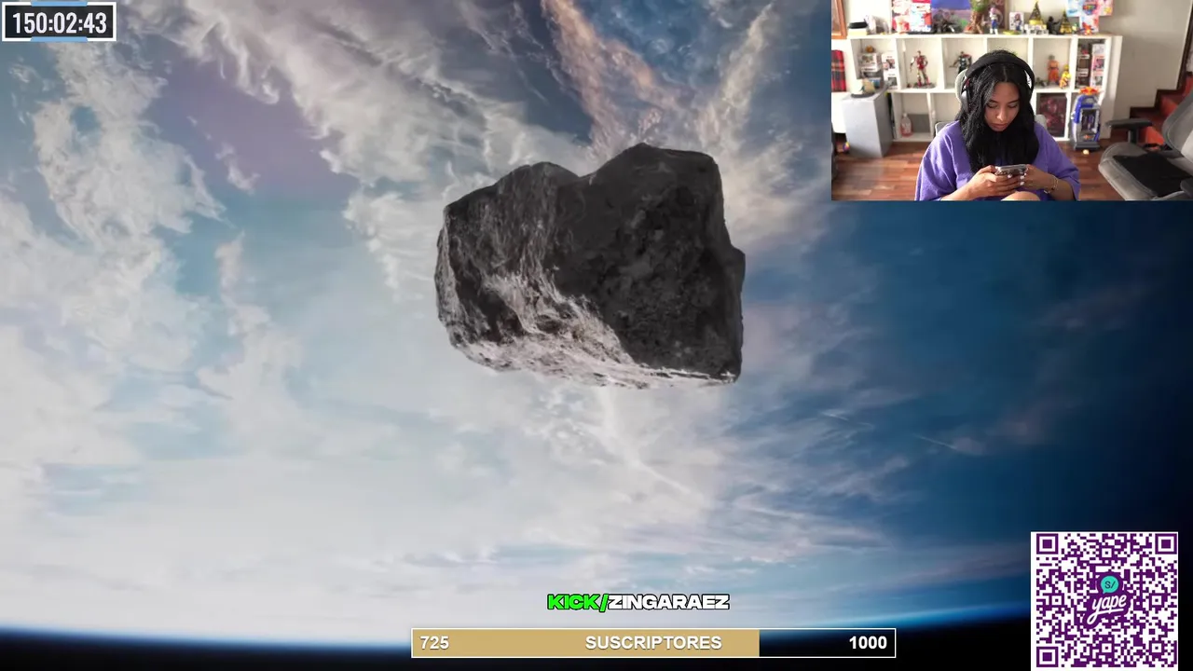Click the streamer webcam overlay
The image size is (1193, 671).
click(x=1012, y=100)
